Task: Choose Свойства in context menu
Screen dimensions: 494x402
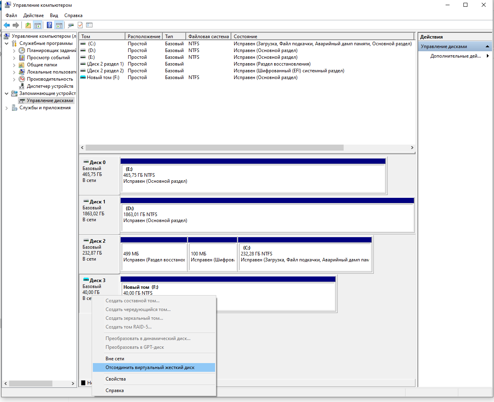Action: pyautogui.click(x=154, y=379)
